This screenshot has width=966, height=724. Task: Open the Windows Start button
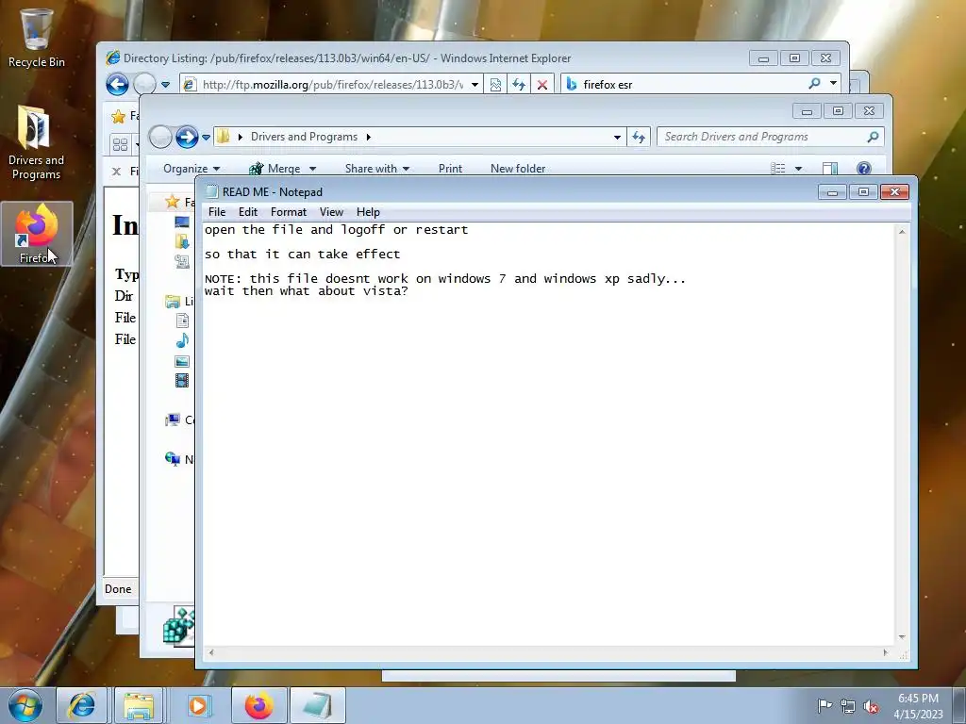tap(25, 705)
